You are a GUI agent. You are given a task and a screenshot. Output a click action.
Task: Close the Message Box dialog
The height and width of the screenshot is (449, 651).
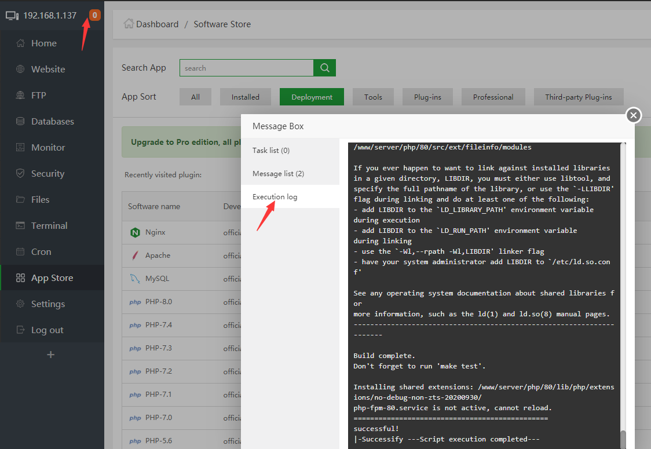click(634, 115)
